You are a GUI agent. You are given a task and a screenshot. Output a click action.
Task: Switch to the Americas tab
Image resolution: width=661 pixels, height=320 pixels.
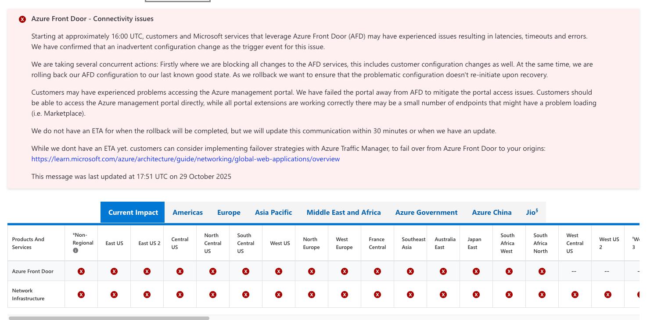[187, 213]
